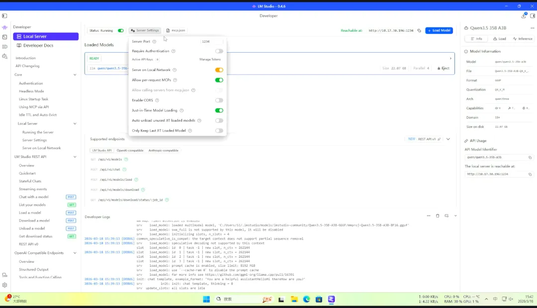Switch to Anthropic-compatible endpoints tab
Viewport: 537px width, 308px height.
coord(164,151)
